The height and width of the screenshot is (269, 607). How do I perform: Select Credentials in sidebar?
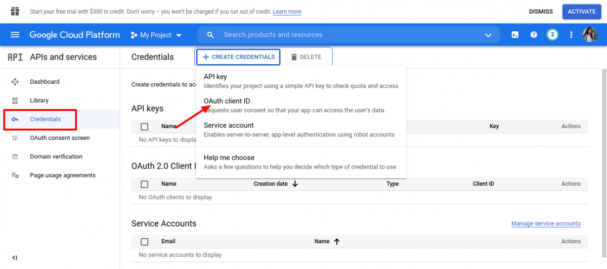click(45, 119)
